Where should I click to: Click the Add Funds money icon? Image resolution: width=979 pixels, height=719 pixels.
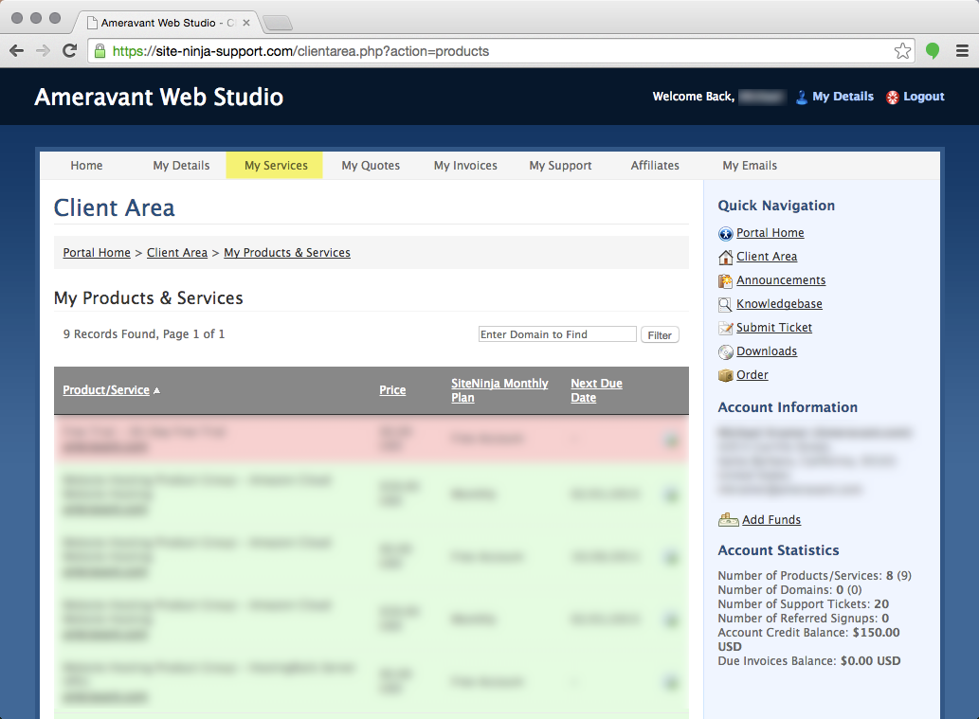point(728,519)
